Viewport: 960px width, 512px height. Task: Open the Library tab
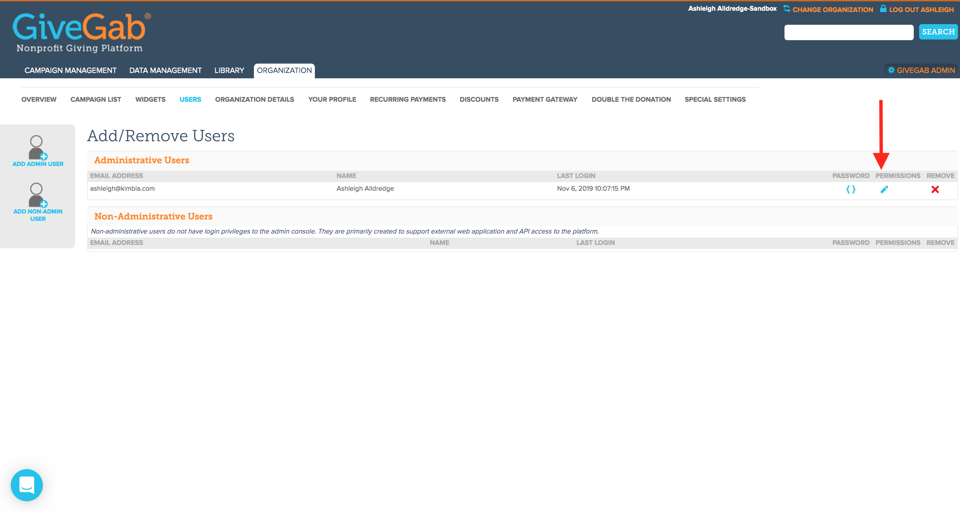pos(229,70)
